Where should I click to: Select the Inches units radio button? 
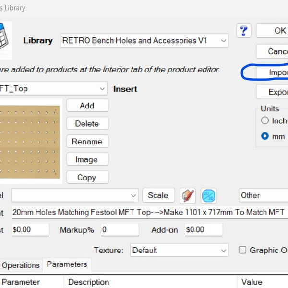[x=265, y=121]
